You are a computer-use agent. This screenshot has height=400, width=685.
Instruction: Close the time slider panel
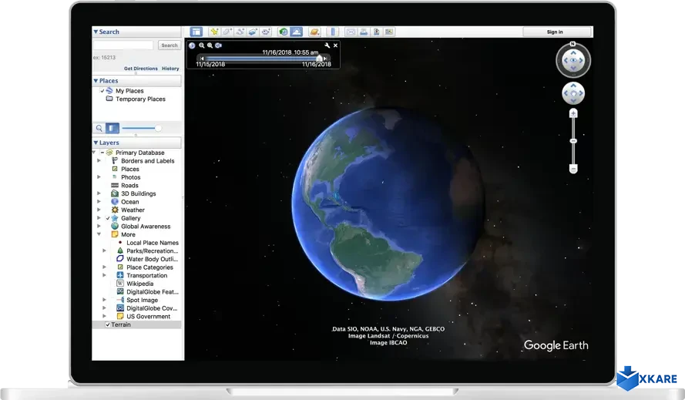(335, 45)
